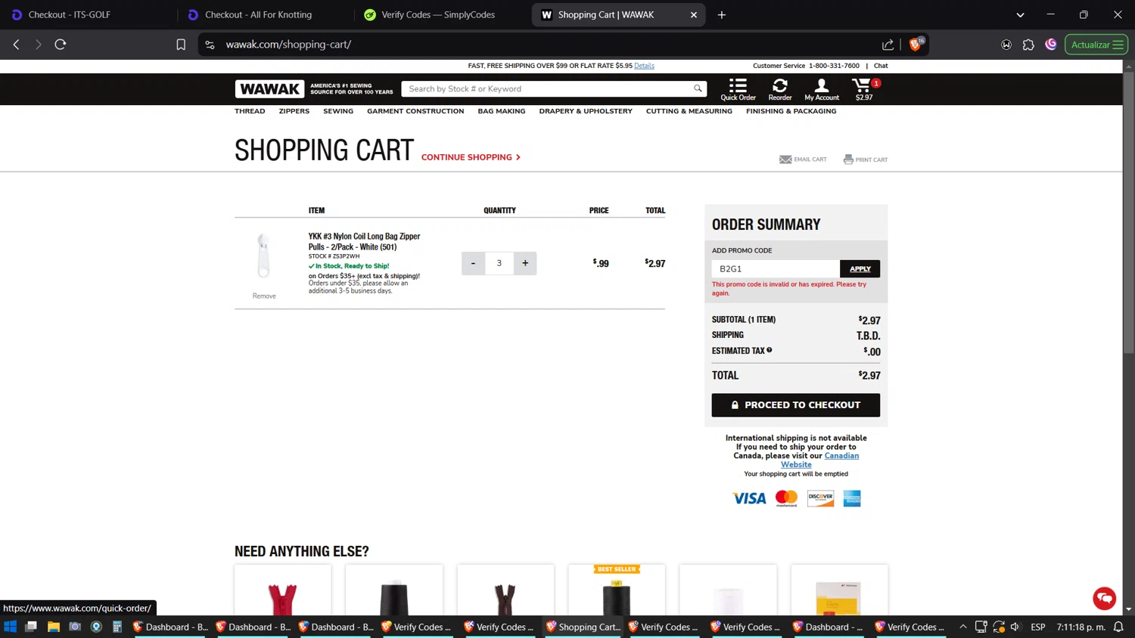Go back to previous page
The height and width of the screenshot is (638, 1135).
17,45
